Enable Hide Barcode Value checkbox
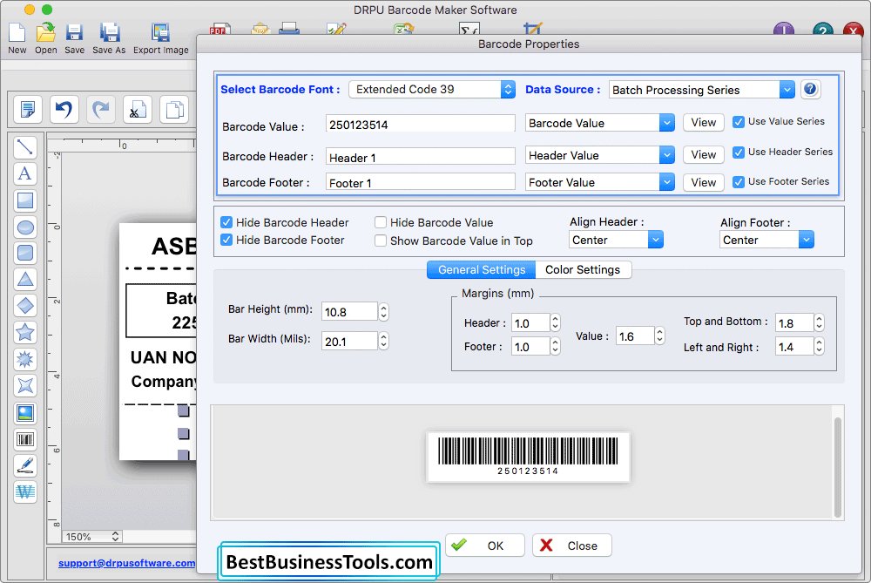 [x=381, y=222]
